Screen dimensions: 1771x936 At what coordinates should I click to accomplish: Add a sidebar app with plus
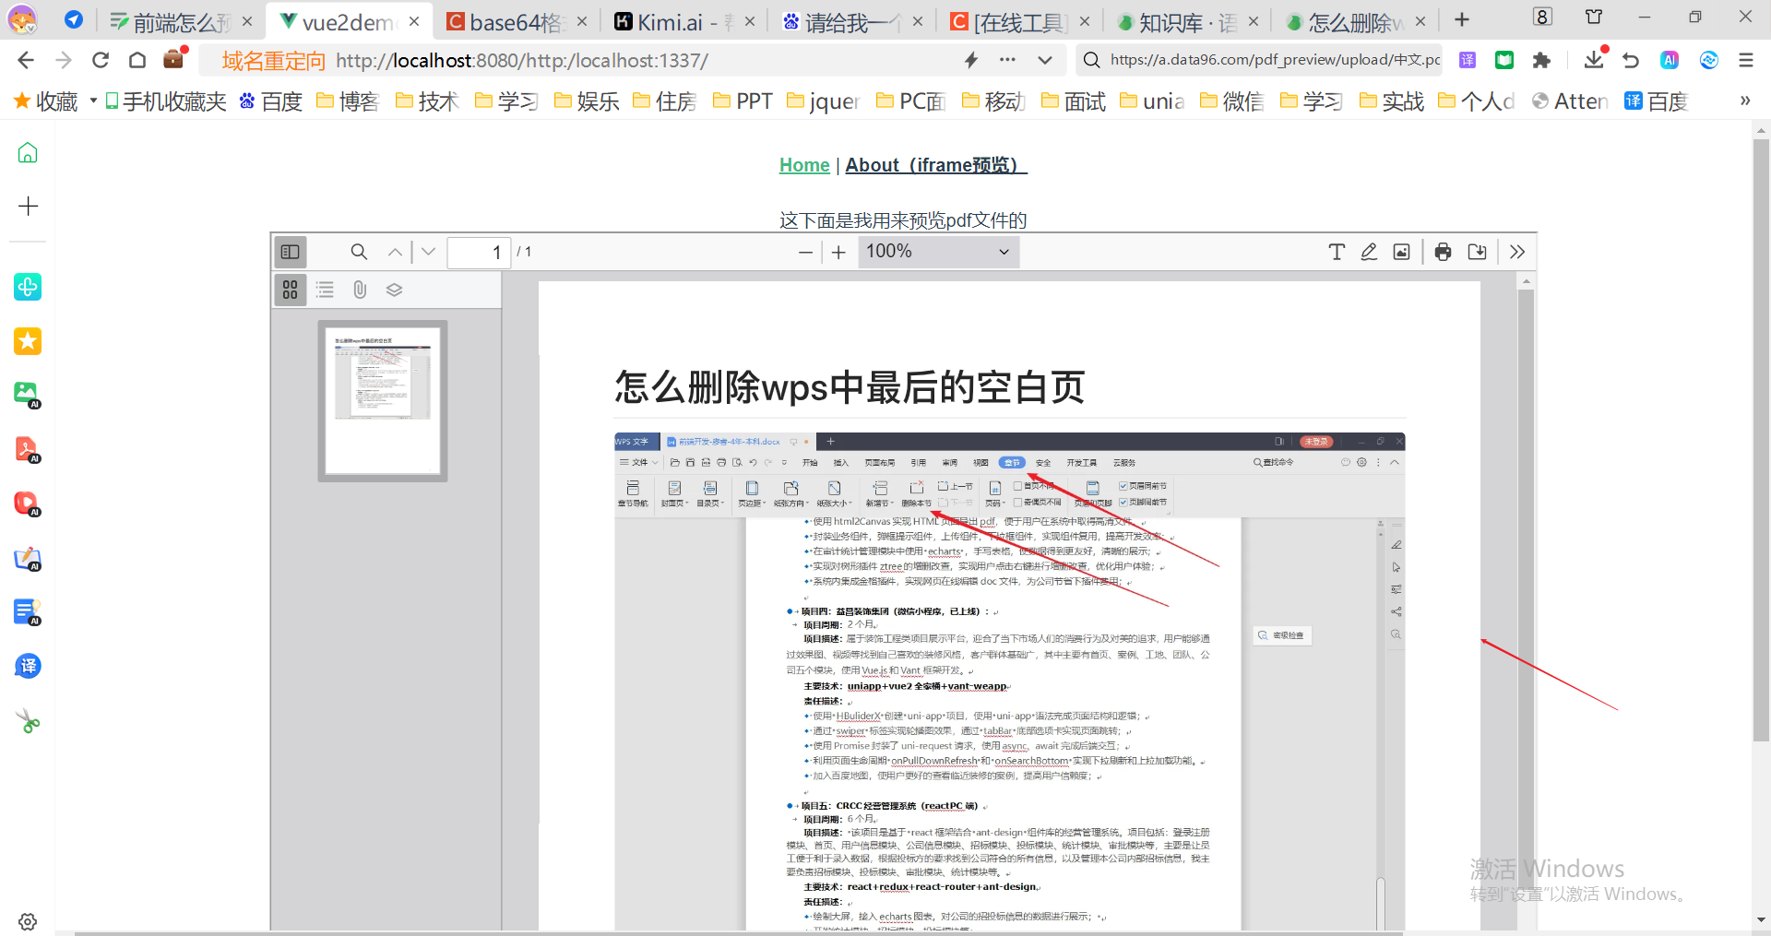pos(28,206)
